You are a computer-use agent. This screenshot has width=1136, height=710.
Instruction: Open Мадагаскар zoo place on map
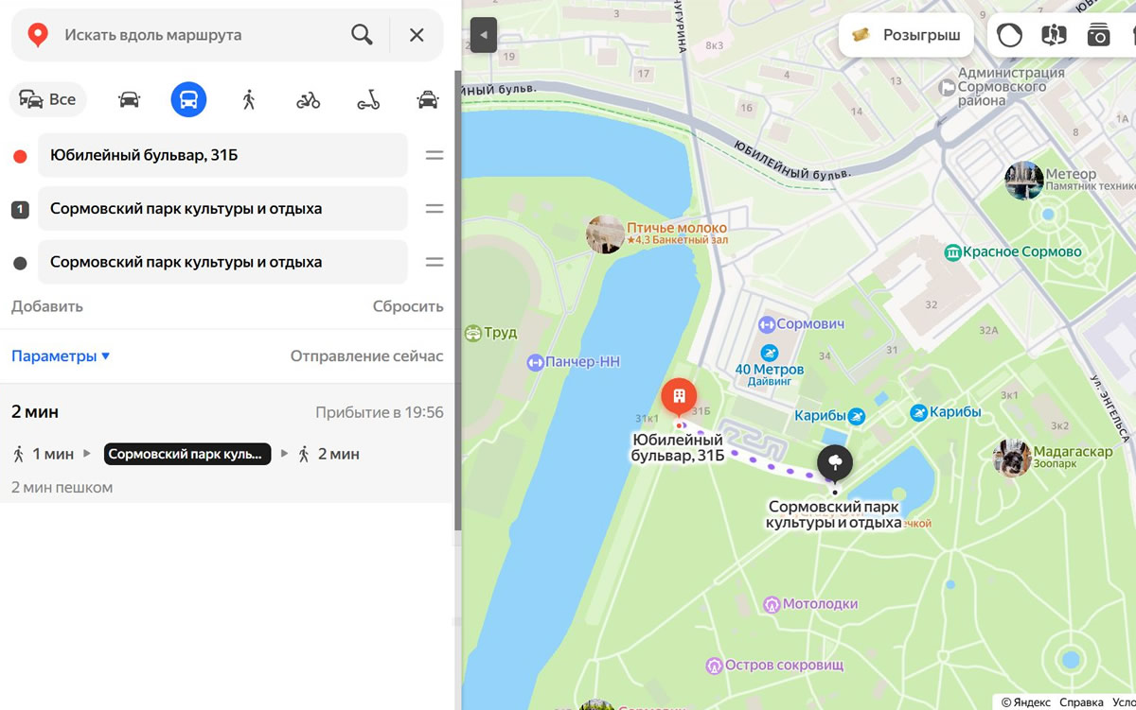coord(1072,452)
